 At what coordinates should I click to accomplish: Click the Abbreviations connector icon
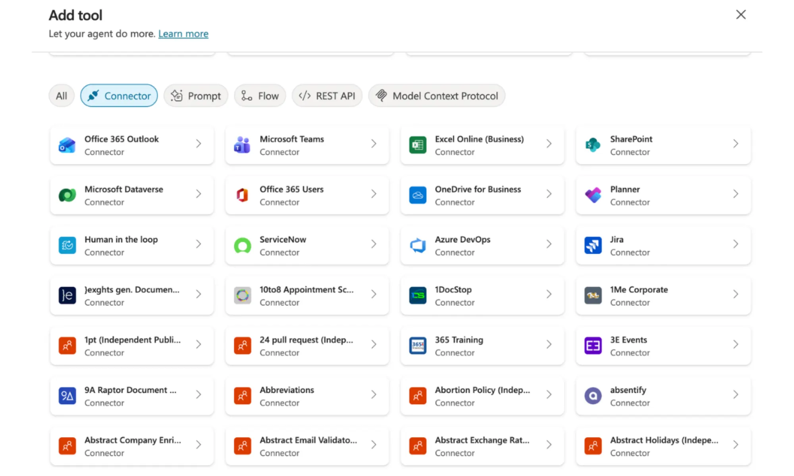(x=242, y=396)
